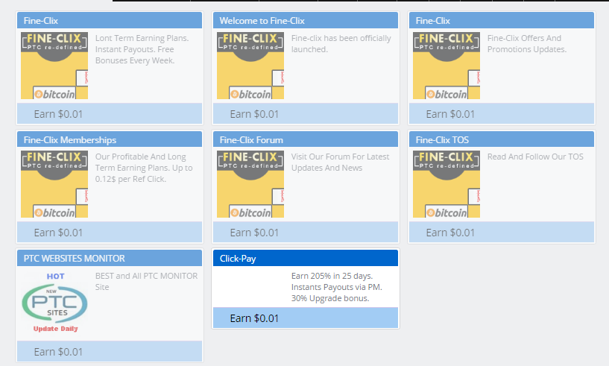Click the logo image in the Fine-Clix TOS ad
Image resolution: width=609 pixels, height=366 pixels.
click(x=446, y=184)
